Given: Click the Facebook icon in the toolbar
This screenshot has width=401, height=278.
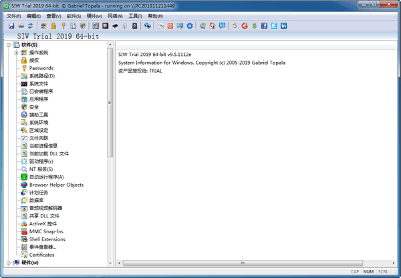Looking at the screenshot, I should click(264, 25).
